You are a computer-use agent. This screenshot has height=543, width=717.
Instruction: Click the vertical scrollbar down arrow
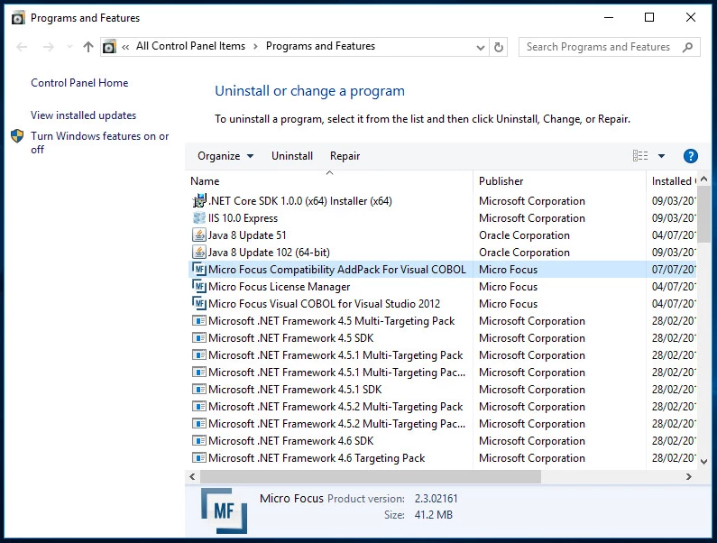pyautogui.click(x=703, y=462)
